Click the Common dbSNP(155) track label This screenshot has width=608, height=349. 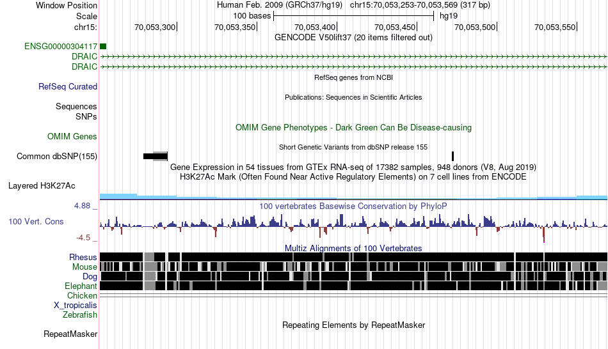coord(57,156)
